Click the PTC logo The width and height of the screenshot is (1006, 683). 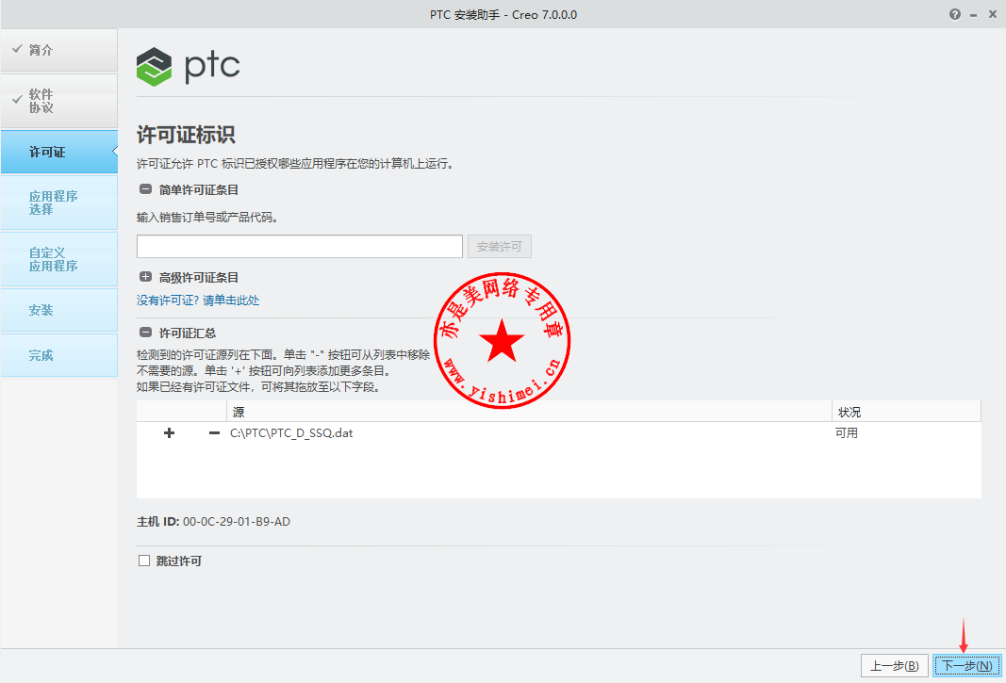click(x=188, y=67)
